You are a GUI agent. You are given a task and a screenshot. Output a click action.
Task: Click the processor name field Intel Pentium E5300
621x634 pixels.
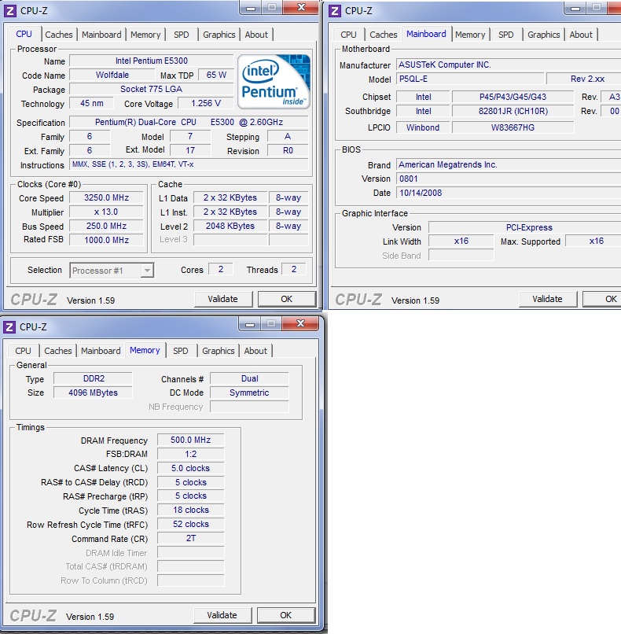point(152,61)
